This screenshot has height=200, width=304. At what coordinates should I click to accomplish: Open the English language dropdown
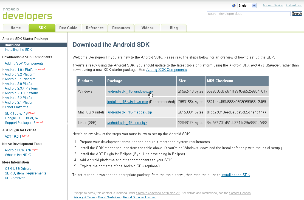(247, 5)
